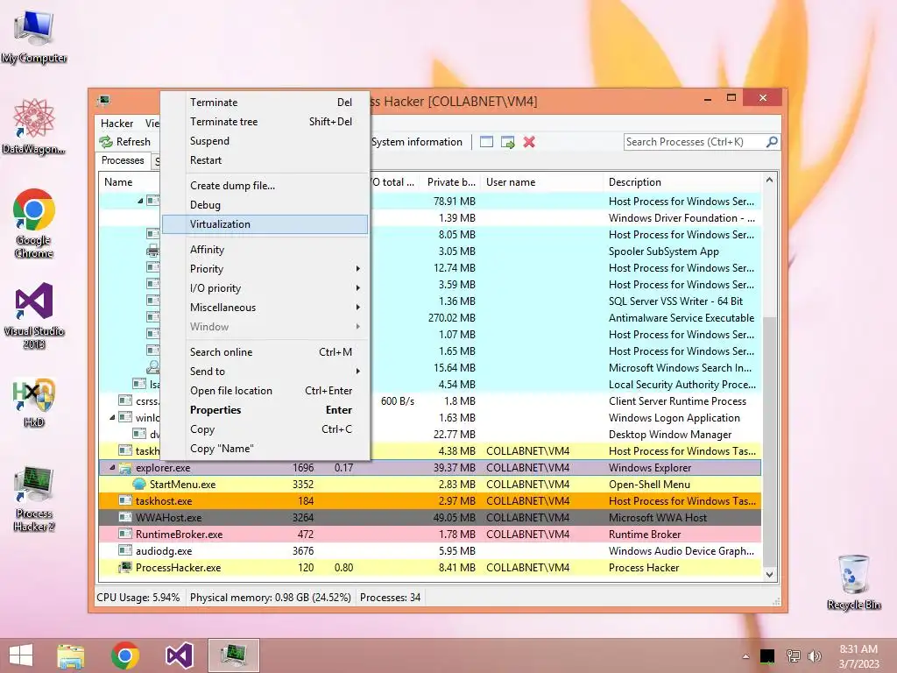Screen dimensions: 897x673
Task: Sort by the Private bytes column header
Action: 450,182
